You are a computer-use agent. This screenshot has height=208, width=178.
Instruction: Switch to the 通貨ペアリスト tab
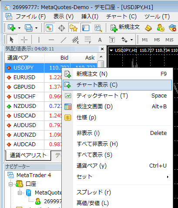pos(28,155)
